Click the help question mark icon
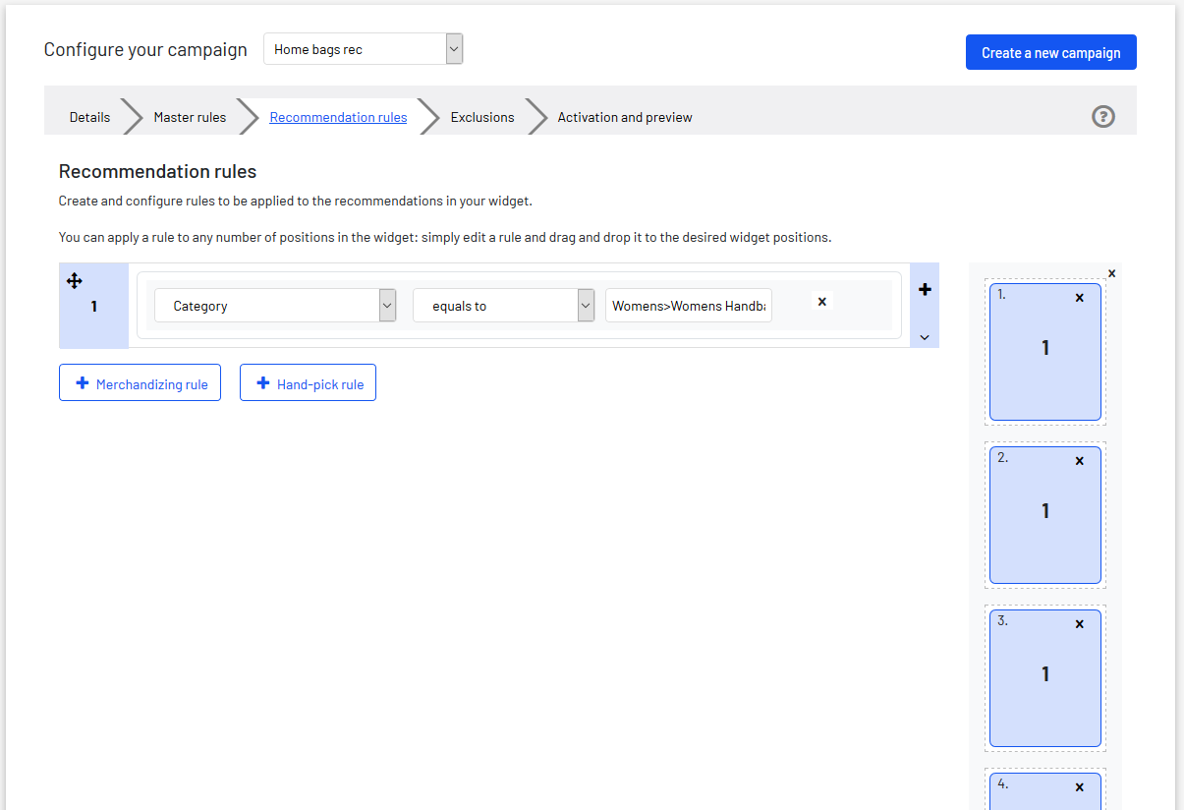 point(1103,117)
